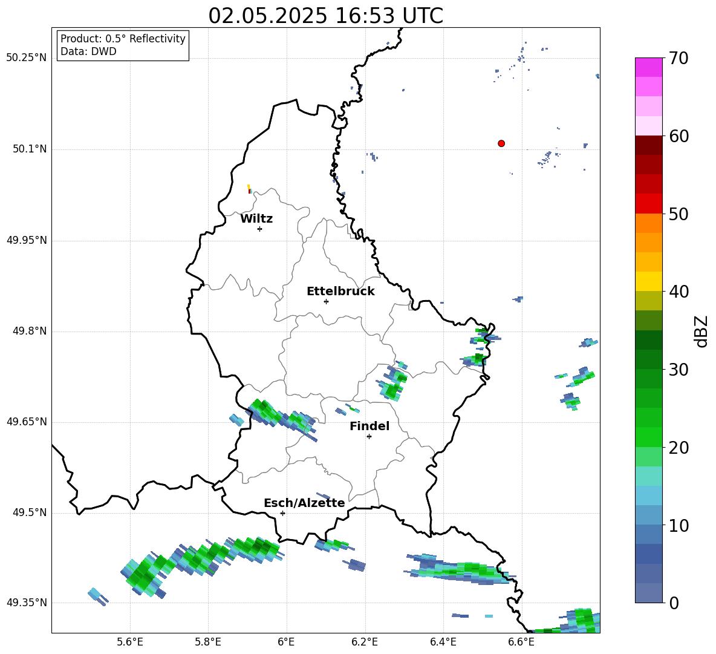716x654 pixels.
Task: Click the 50.1°N latitude label
Action: (30, 149)
